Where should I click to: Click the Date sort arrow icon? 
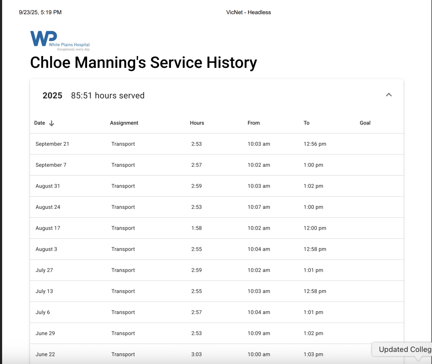click(52, 123)
